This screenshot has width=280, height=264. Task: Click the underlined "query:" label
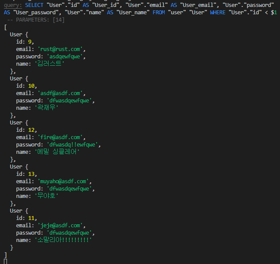click(13, 5)
